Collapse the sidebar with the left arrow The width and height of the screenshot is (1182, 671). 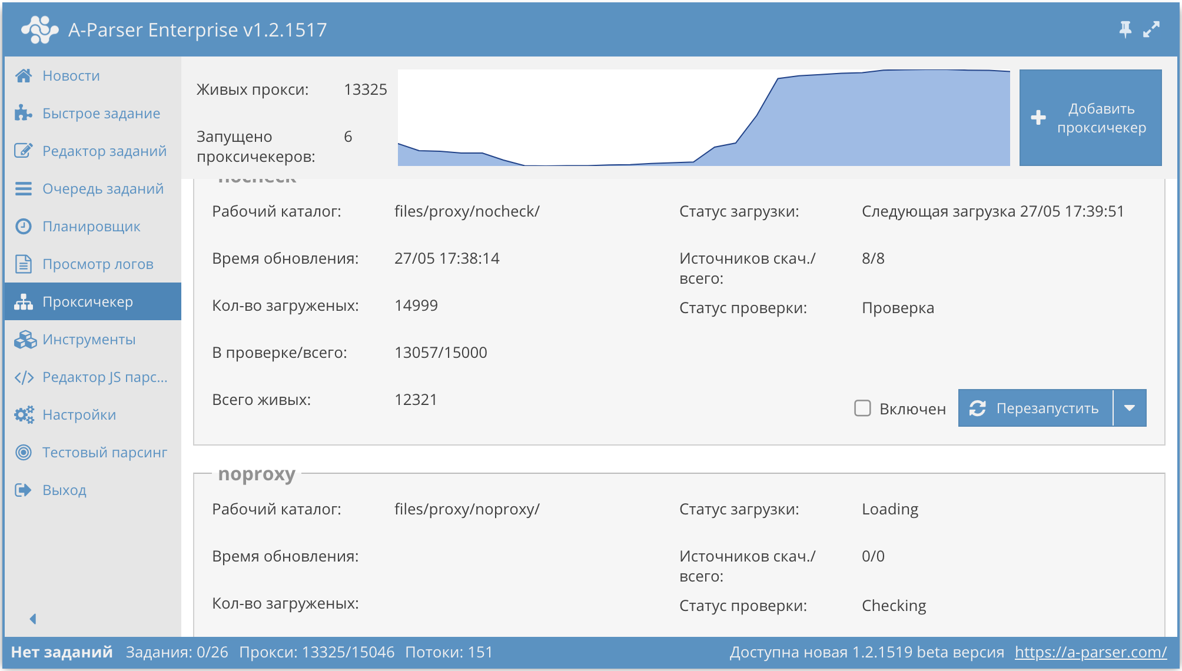tap(32, 618)
